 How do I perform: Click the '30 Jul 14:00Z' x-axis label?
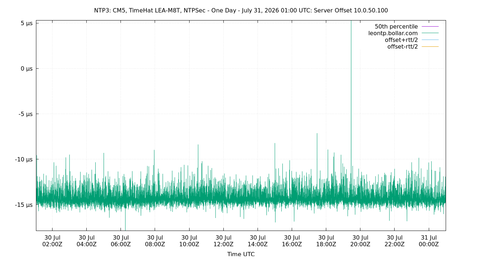(258, 241)
